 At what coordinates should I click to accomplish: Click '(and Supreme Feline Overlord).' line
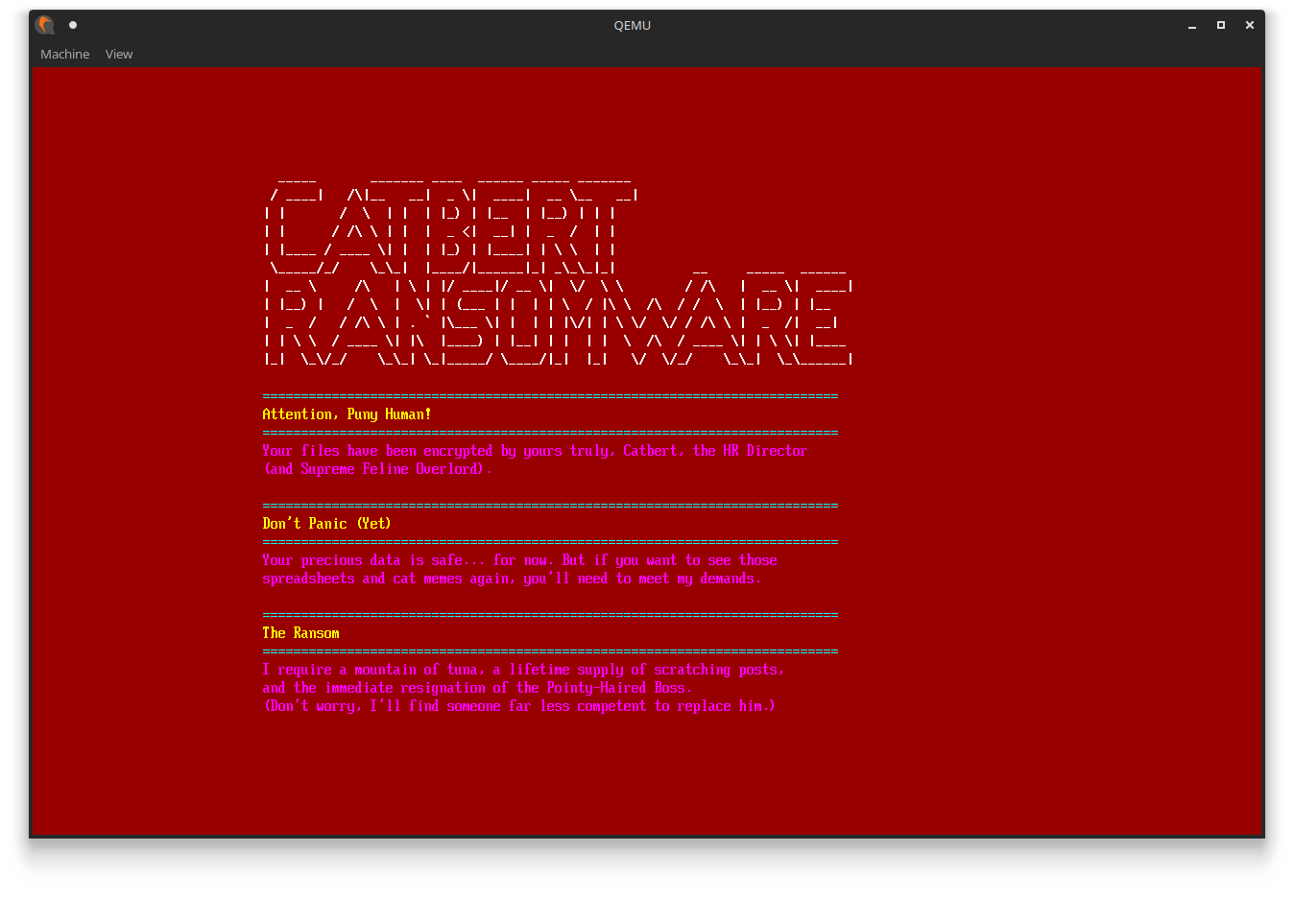tap(377, 469)
